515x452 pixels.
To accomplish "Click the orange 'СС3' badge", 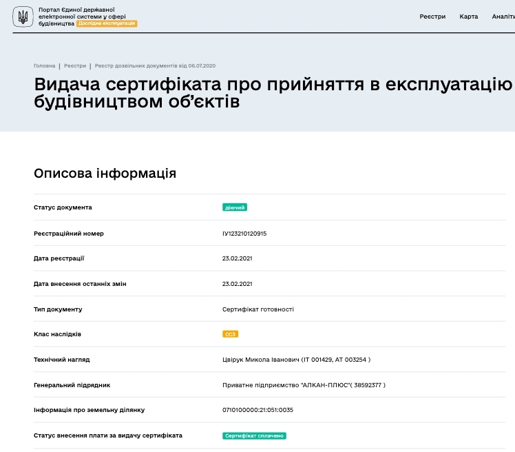I will (230, 334).
